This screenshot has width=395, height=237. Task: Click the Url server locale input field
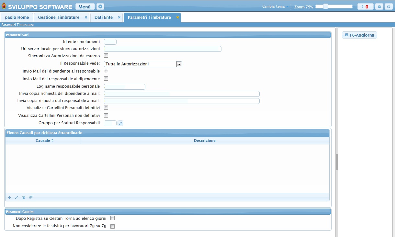pyautogui.click(x=163, y=49)
